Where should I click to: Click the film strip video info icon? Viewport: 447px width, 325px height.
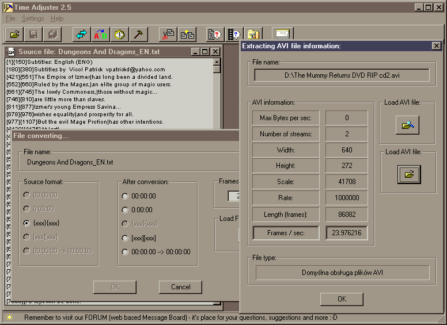coord(233,35)
